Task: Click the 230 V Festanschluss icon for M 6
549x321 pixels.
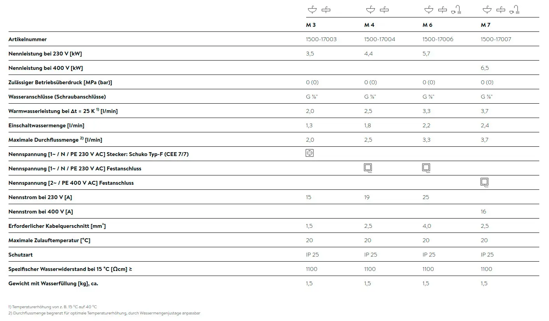Action: [426, 168]
